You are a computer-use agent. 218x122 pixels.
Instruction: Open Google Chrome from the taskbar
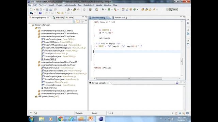pyautogui.click(x=61, y=119)
